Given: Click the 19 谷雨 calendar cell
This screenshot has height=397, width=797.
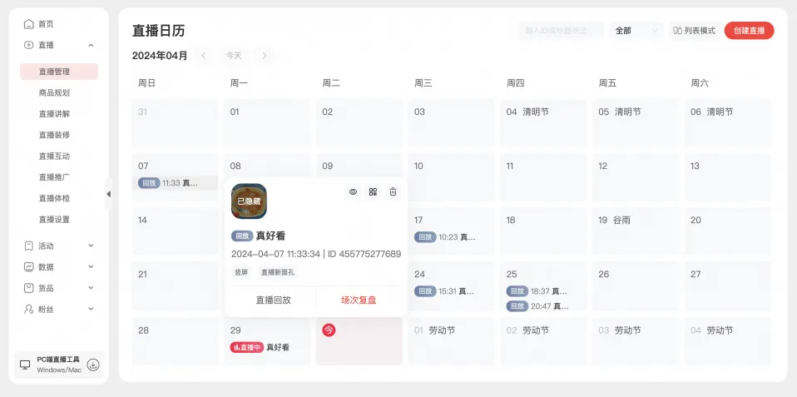Looking at the screenshot, I should 636,231.
